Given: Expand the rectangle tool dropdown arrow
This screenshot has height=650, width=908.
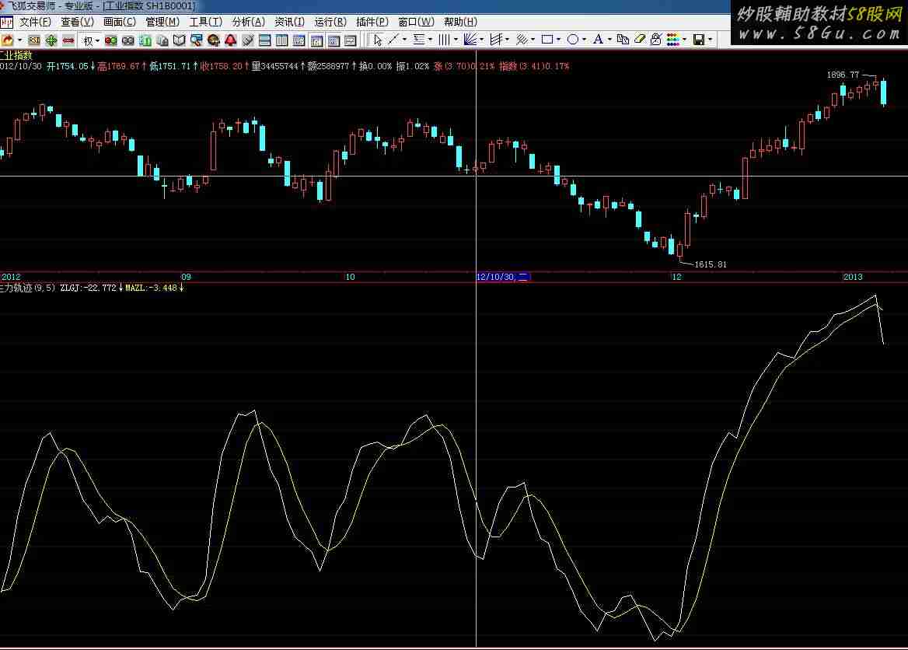Looking at the screenshot, I should [x=558, y=40].
